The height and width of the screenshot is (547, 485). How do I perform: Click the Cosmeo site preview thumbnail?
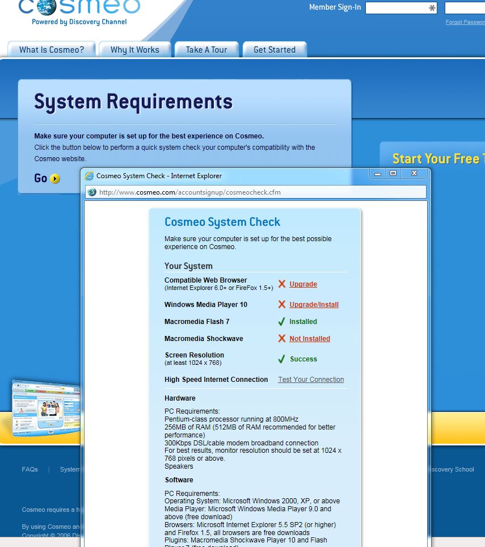[46, 408]
